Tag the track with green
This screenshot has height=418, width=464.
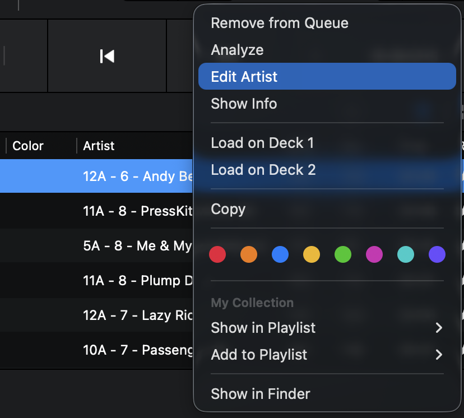(343, 255)
